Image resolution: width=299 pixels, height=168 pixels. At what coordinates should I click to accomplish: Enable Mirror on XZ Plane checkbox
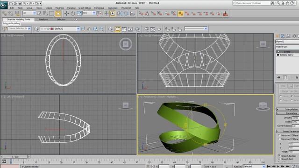[x=279, y=135]
